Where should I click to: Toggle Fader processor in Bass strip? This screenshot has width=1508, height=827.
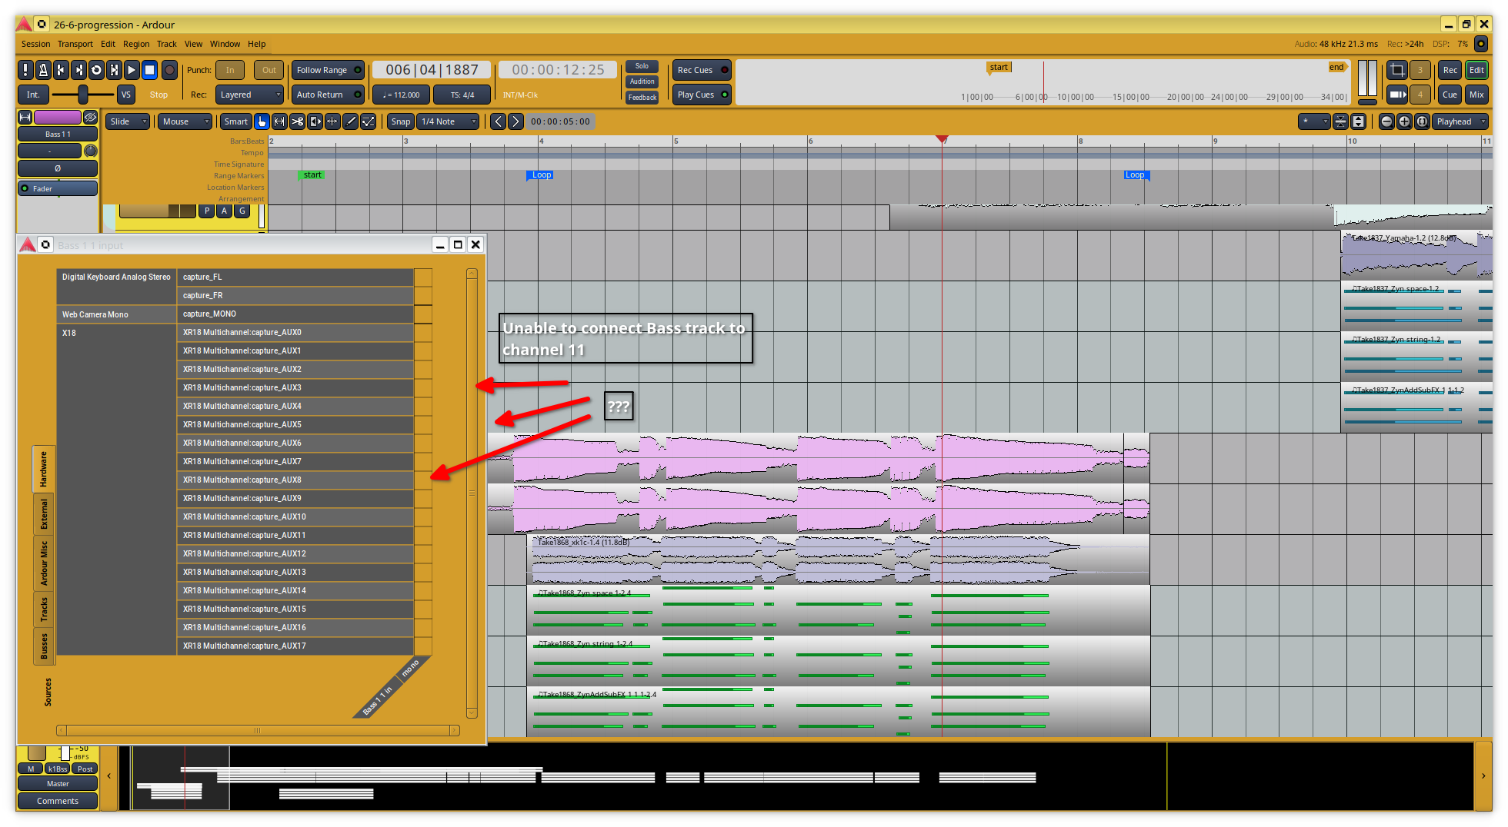(x=58, y=188)
